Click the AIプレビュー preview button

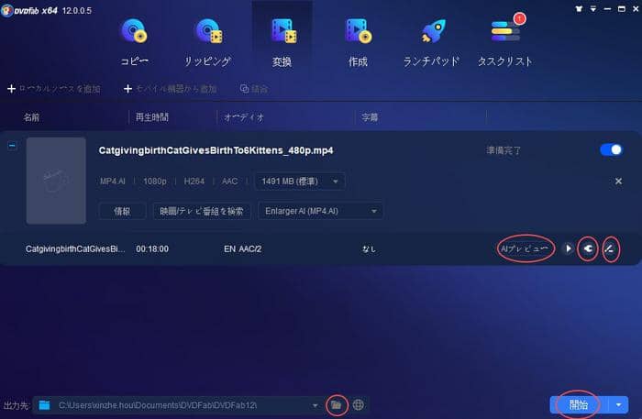(x=525, y=248)
